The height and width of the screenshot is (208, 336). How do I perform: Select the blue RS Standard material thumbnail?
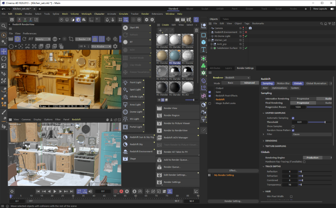(x=175, y=56)
